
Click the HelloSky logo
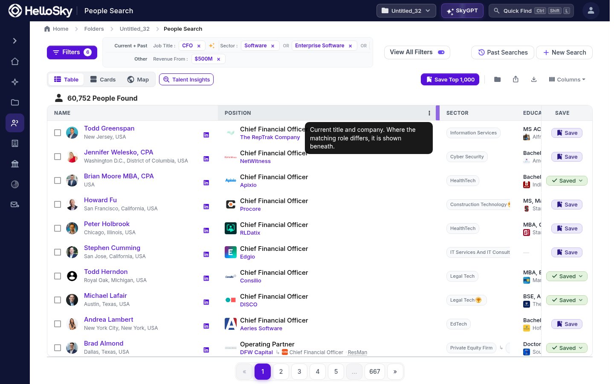(41, 11)
